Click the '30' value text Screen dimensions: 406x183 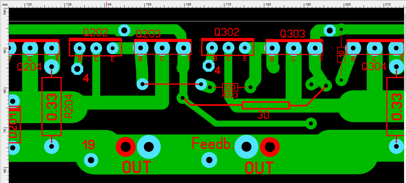click(263, 115)
